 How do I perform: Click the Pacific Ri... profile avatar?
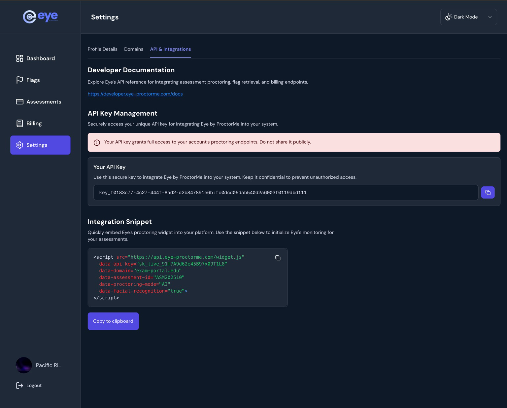pyautogui.click(x=23, y=365)
